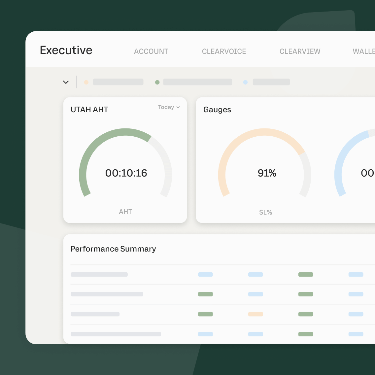Click the AHT label below the green gauge
375x375 pixels.
click(x=125, y=212)
